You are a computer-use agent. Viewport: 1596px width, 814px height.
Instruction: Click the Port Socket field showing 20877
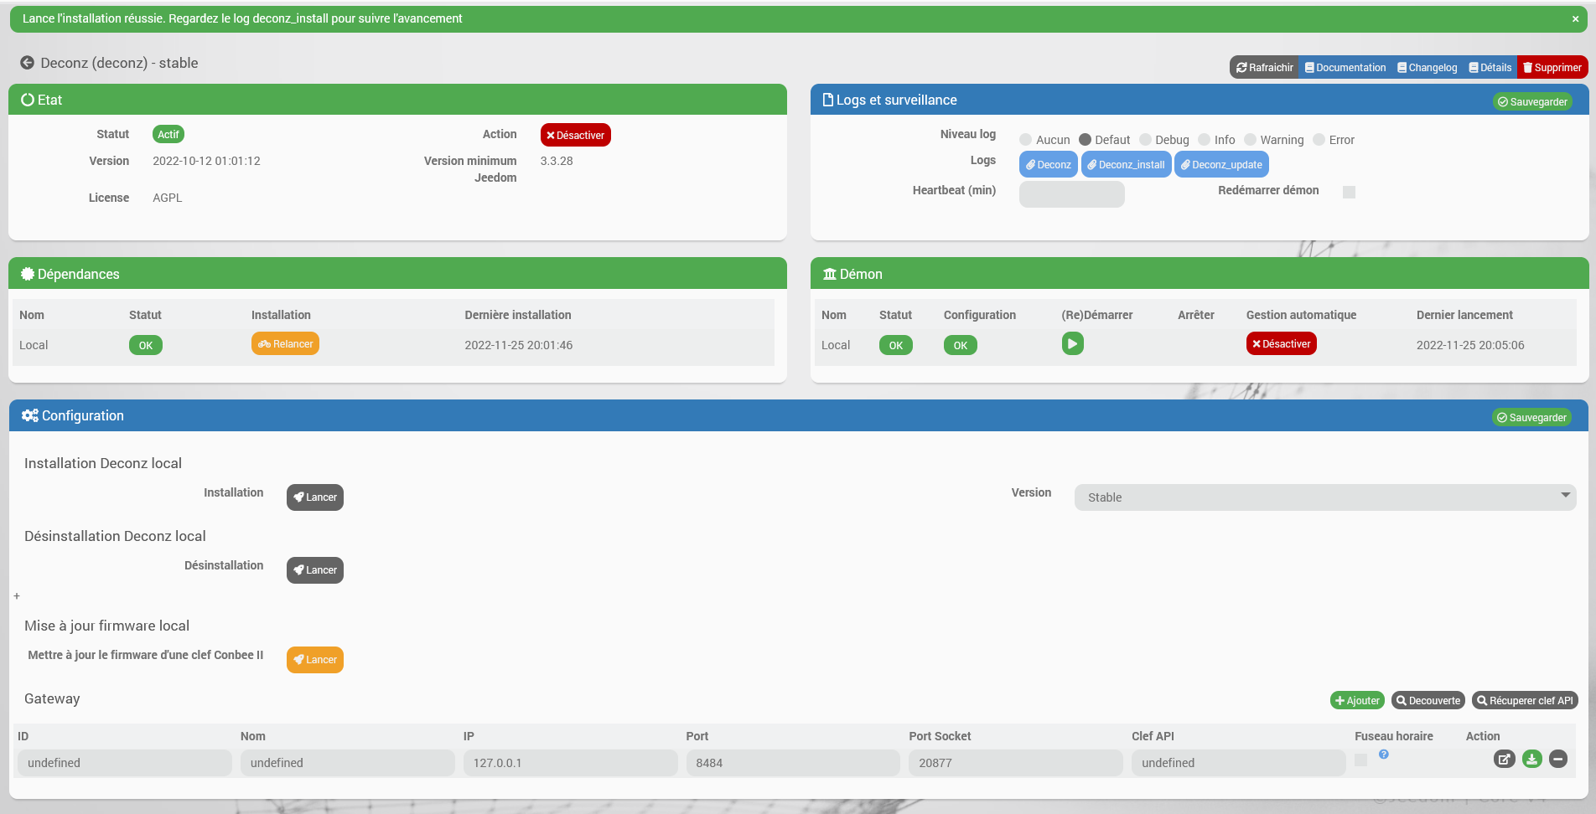click(1016, 763)
